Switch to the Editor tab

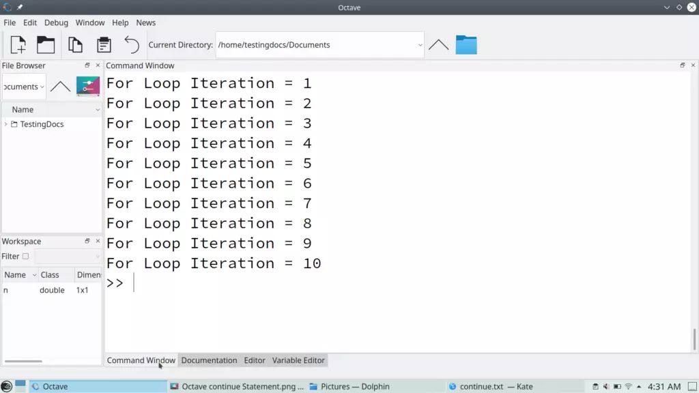click(255, 360)
